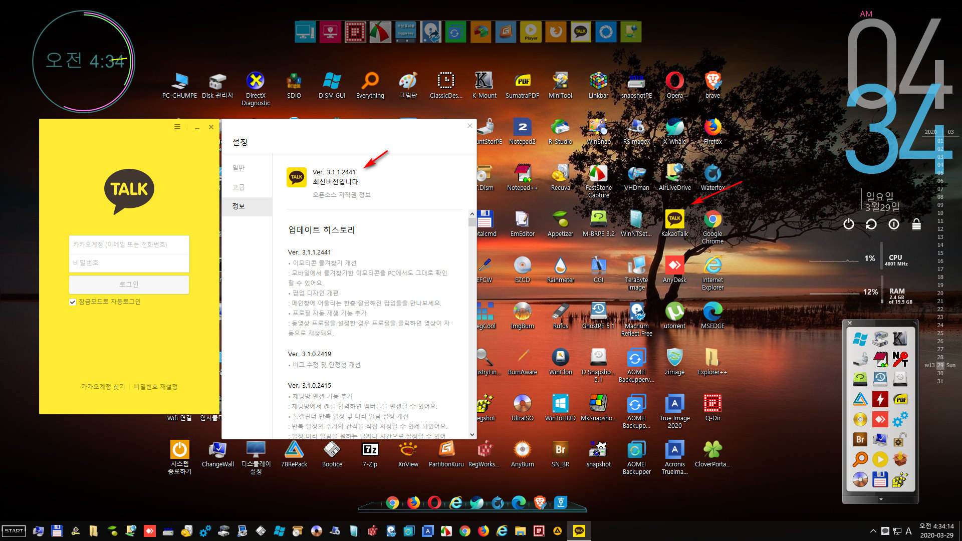Toggle 잠금모드로 자동로그인 checkbox
Viewport: 962px width, 541px height.
tap(73, 302)
